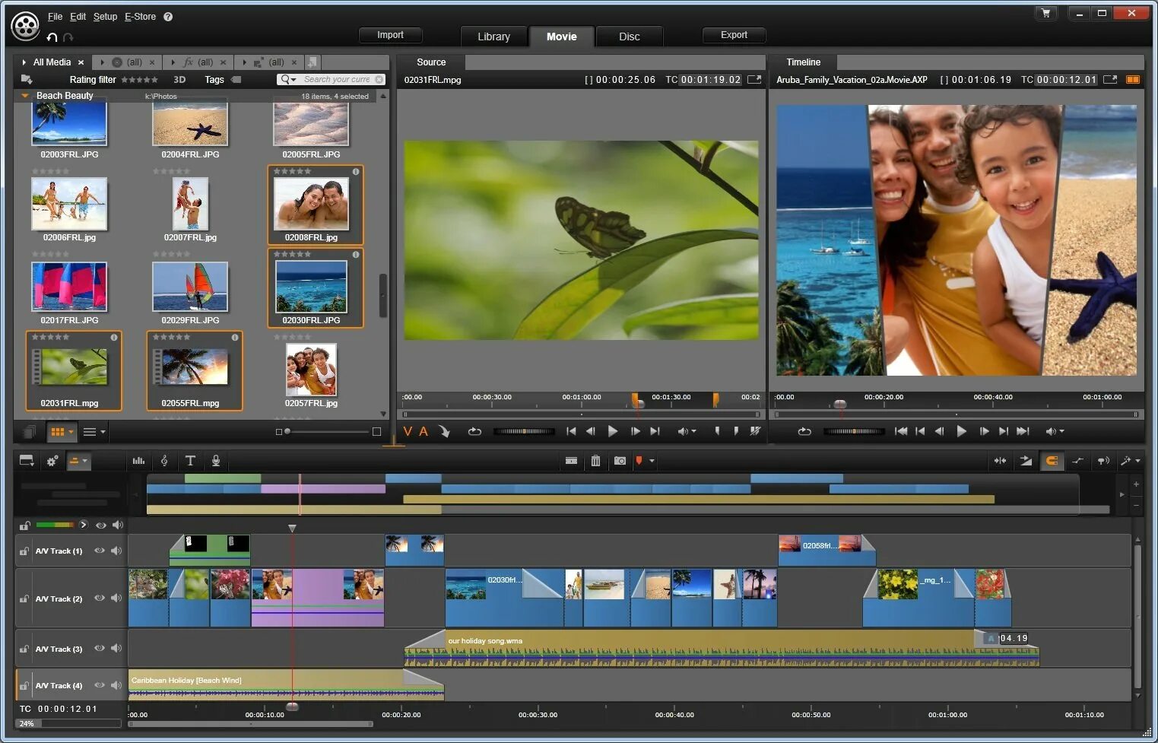Open the title creator (T) tool
Screen dimensions: 1158x743
pyautogui.click(x=190, y=461)
